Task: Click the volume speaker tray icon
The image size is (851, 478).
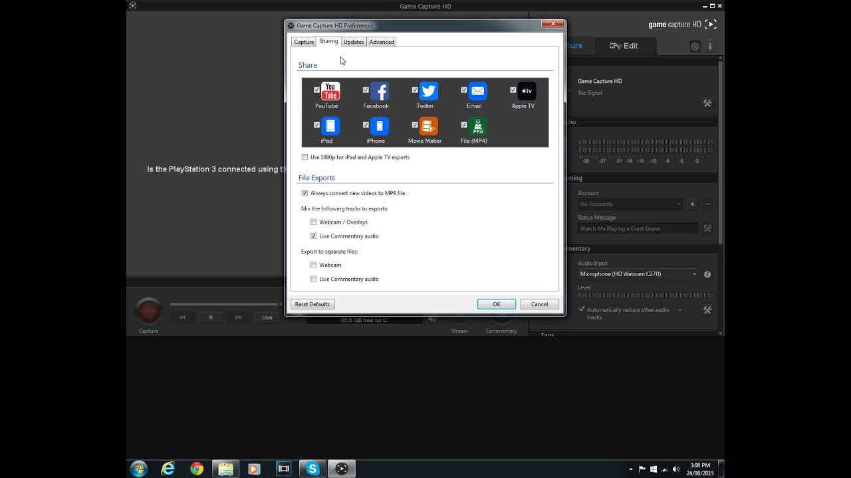Action: click(x=677, y=469)
